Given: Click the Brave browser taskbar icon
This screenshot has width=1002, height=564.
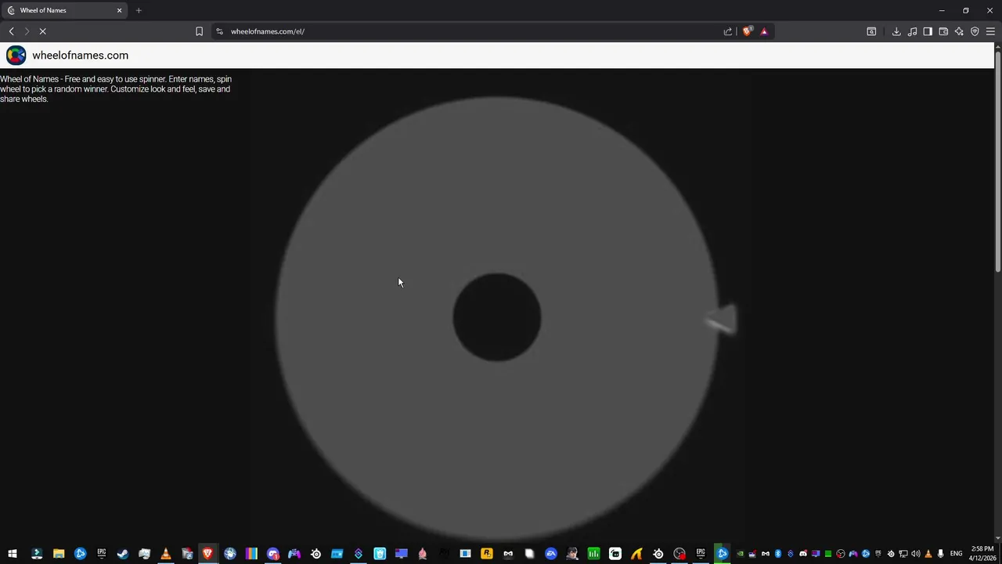Looking at the screenshot, I should [x=207, y=554].
